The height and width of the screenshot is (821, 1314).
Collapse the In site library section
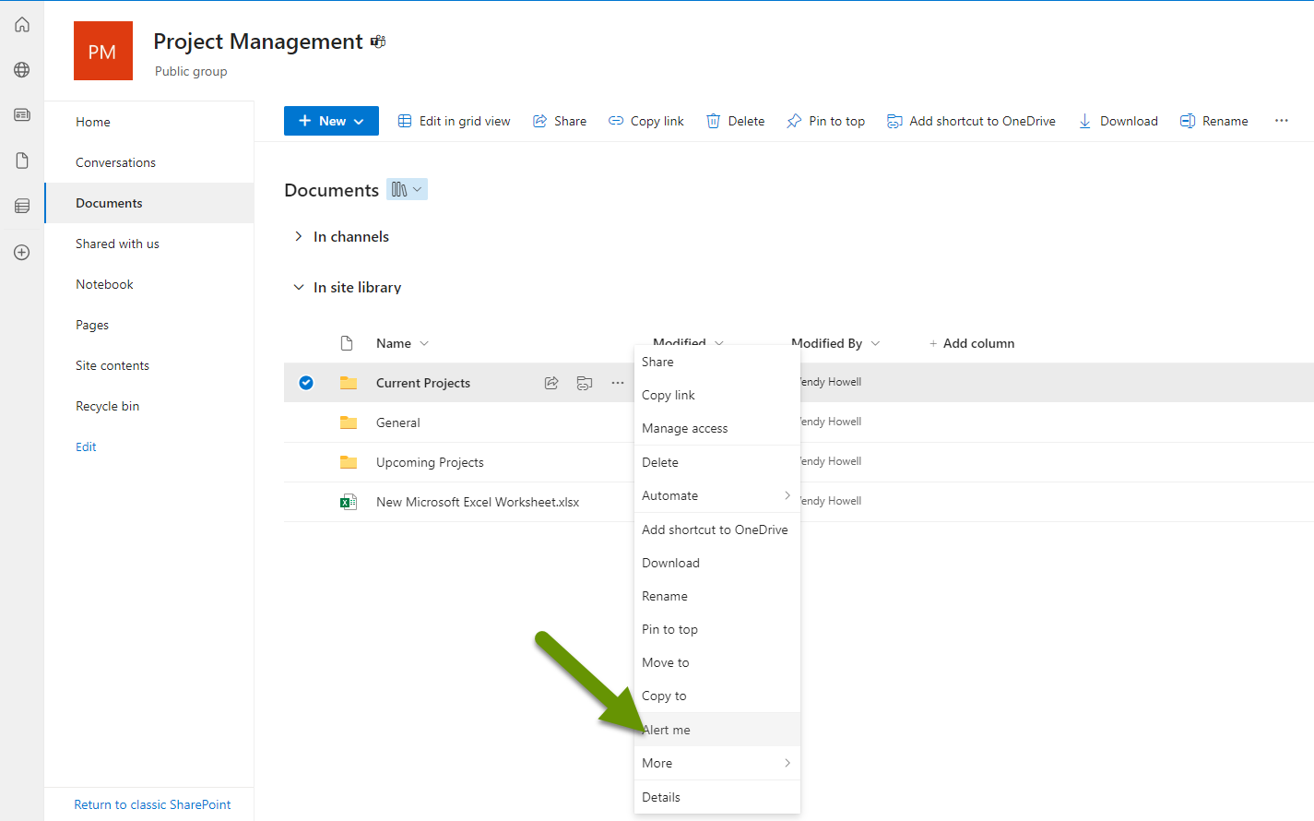tap(298, 287)
